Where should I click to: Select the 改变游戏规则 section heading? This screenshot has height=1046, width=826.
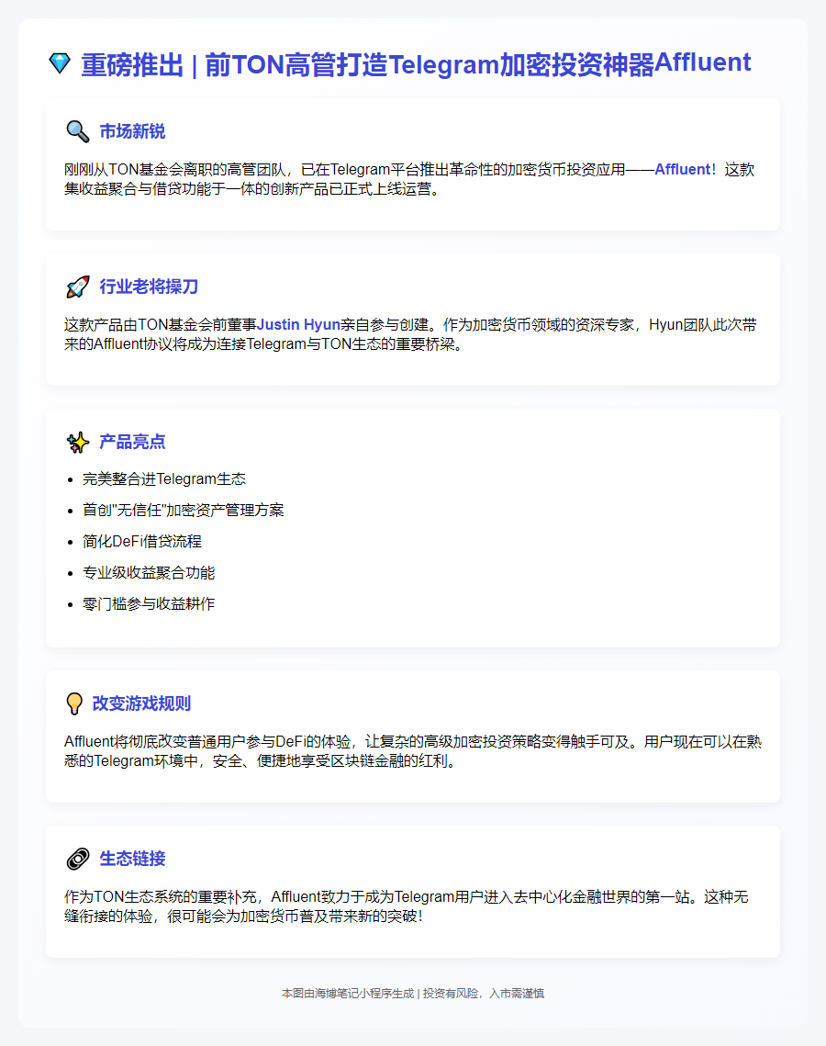(x=141, y=703)
